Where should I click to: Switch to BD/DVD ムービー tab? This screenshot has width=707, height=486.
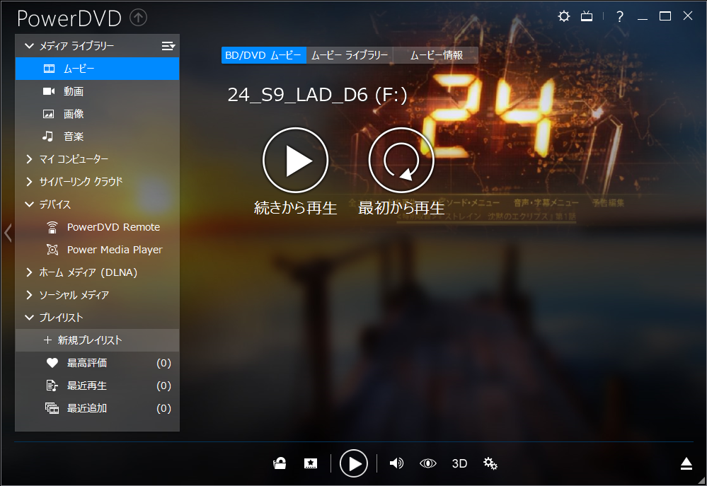pyautogui.click(x=263, y=55)
